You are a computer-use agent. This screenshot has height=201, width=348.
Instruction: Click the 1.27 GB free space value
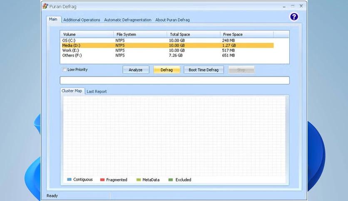tap(229, 45)
